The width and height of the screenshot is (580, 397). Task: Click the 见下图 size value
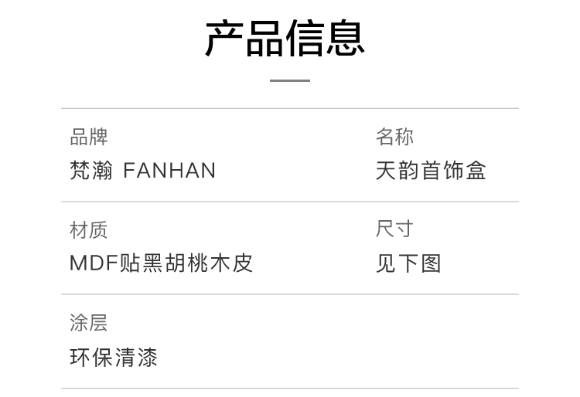tap(408, 263)
